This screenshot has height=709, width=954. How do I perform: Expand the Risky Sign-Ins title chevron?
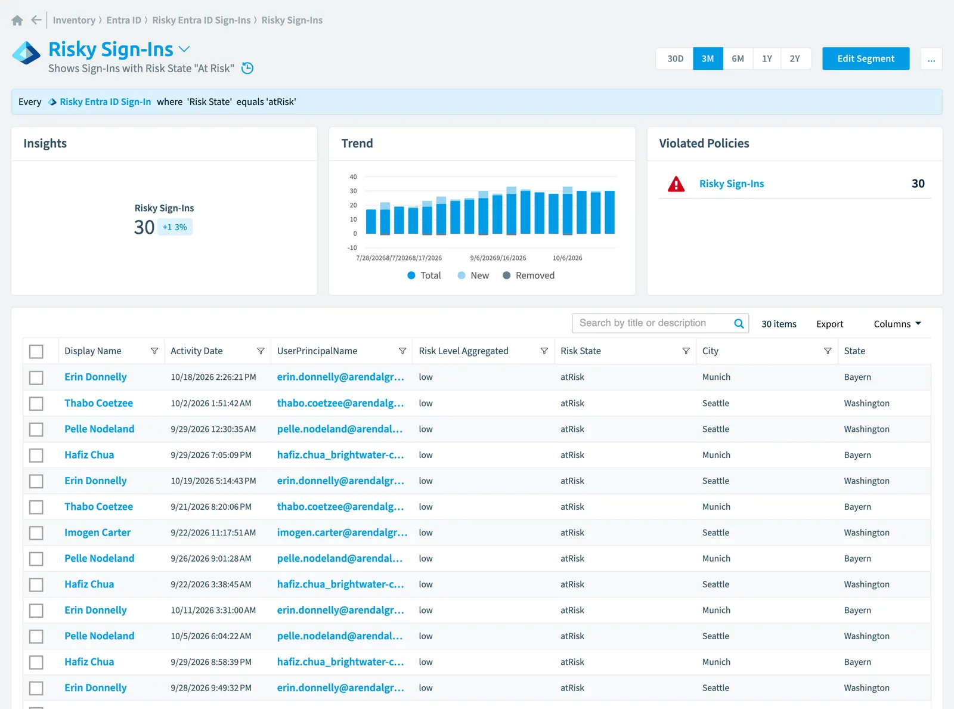pos(184,49)
